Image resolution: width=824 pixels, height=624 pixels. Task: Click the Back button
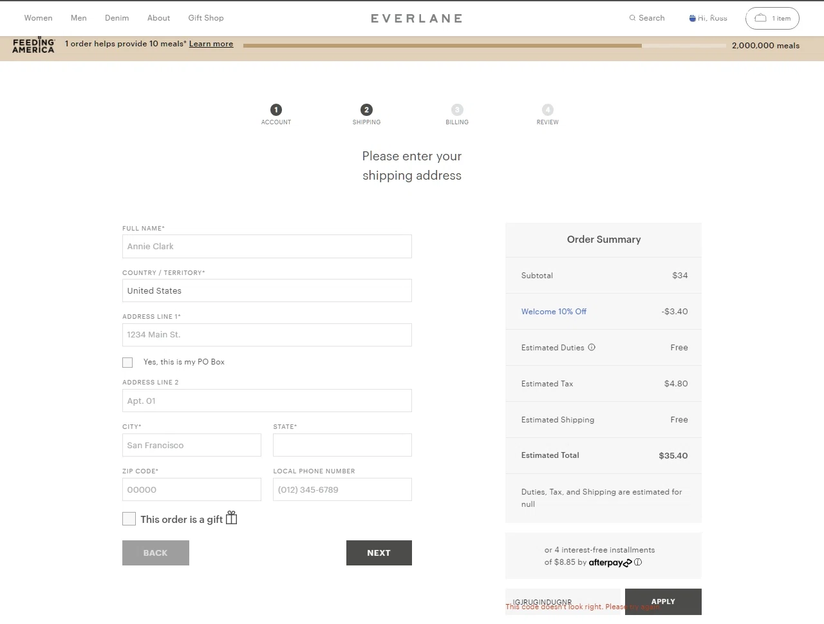pos(156,553)
